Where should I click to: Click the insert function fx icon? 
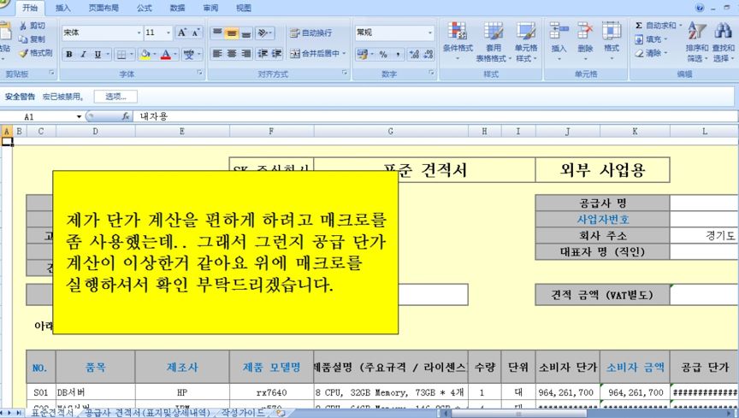[126, 116]
